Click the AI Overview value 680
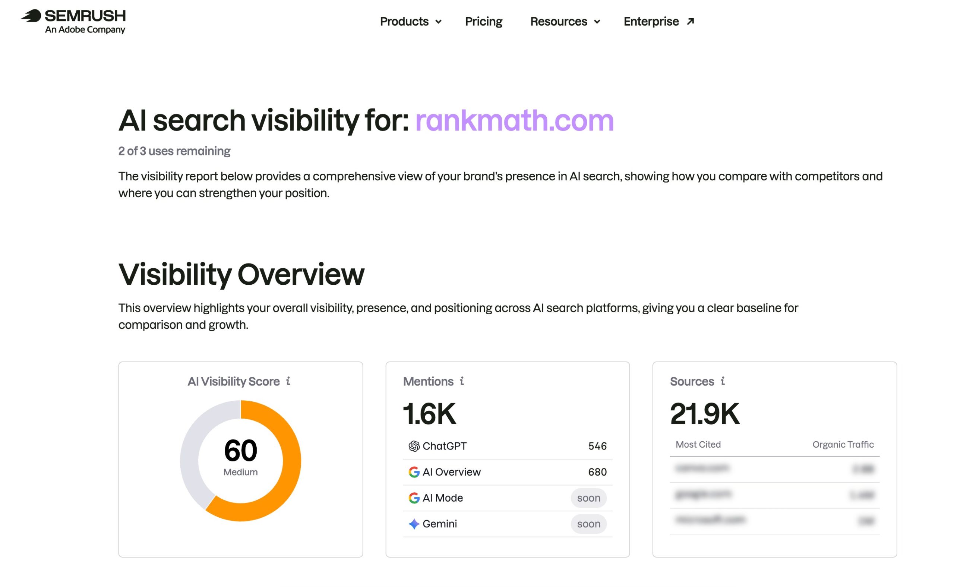Screen dimensions: 954x587 [597, 472]
